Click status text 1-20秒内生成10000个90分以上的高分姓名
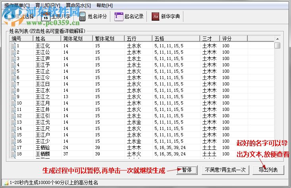 [54, 182]
